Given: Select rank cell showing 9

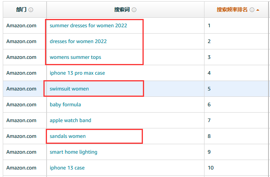Looking at the screenshot, I should (x=236, y=152).
